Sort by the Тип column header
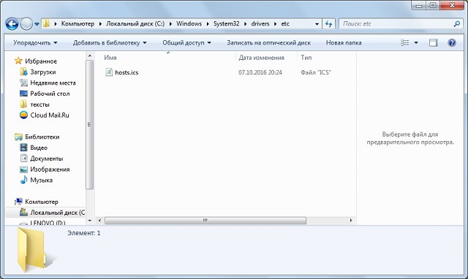 coord(306,58)
